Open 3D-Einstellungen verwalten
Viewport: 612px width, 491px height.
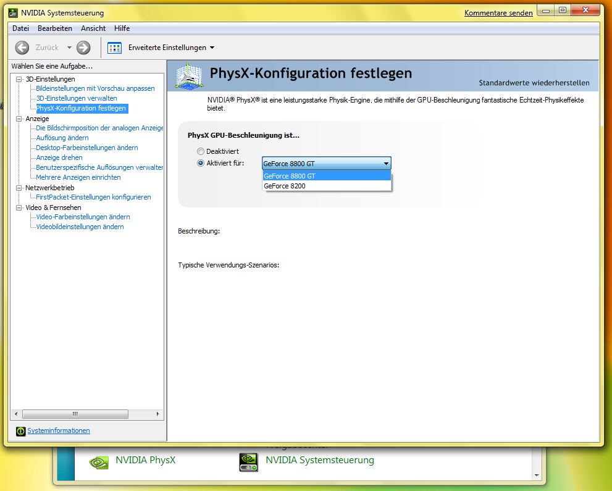point(77,98)
